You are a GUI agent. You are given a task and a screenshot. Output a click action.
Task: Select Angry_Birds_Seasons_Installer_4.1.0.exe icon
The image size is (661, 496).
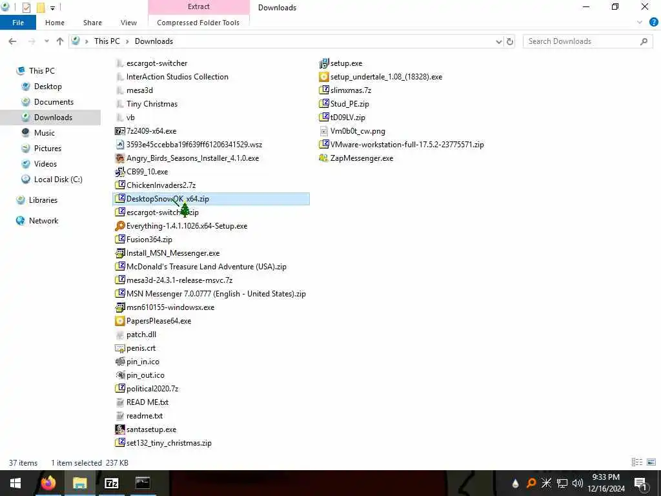pos(119,158)
